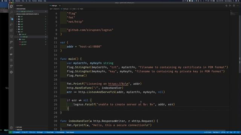The width and height of the screenshot is (241, 135).
Task: Click the Split Editor icon in editor toolbar
Action: 234,6
